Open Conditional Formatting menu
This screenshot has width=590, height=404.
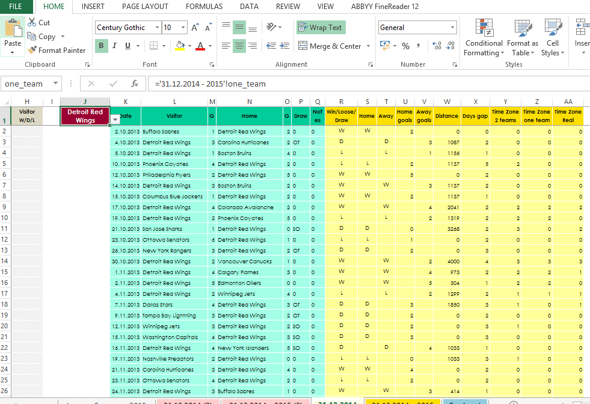[484, 38]
